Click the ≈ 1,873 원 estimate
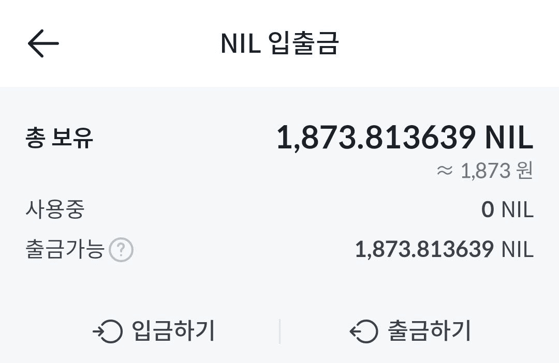The width and height of the screenshot is (559, 363). [x=484, y=171]
